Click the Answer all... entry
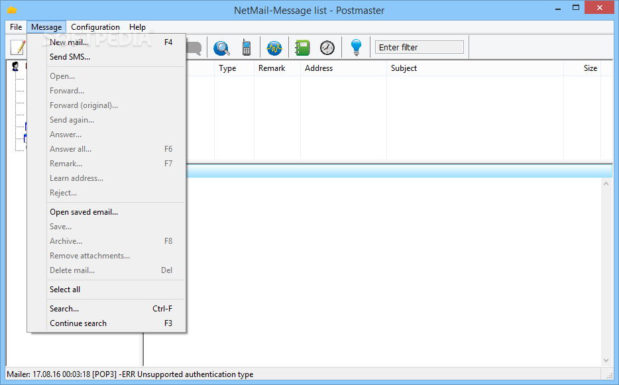This screenshot has height=385, width=619. tap(107, 149)
